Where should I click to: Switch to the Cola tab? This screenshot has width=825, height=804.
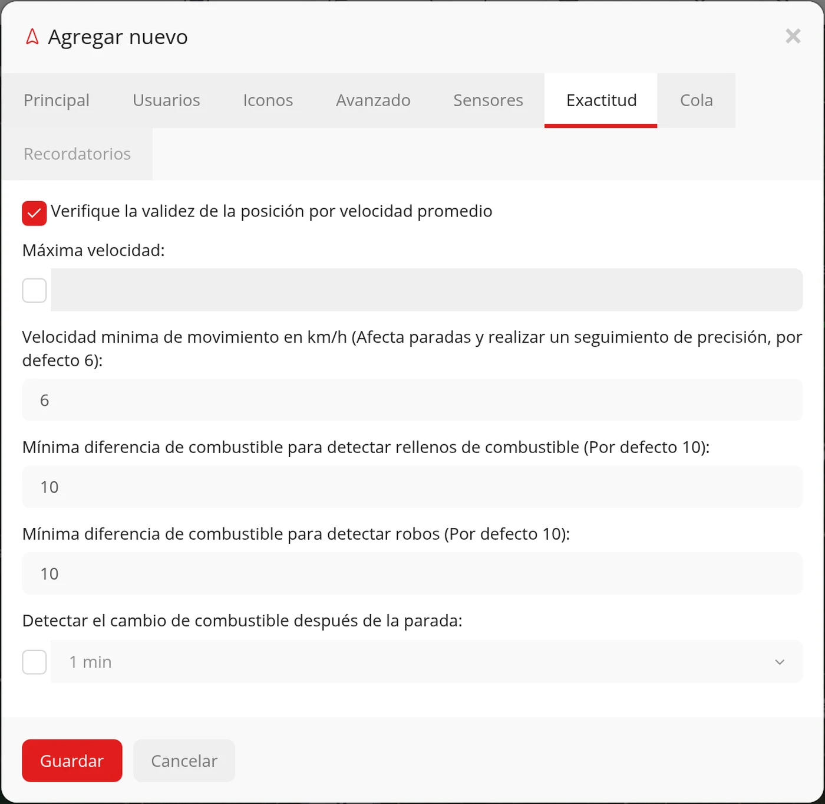[697, 100]
